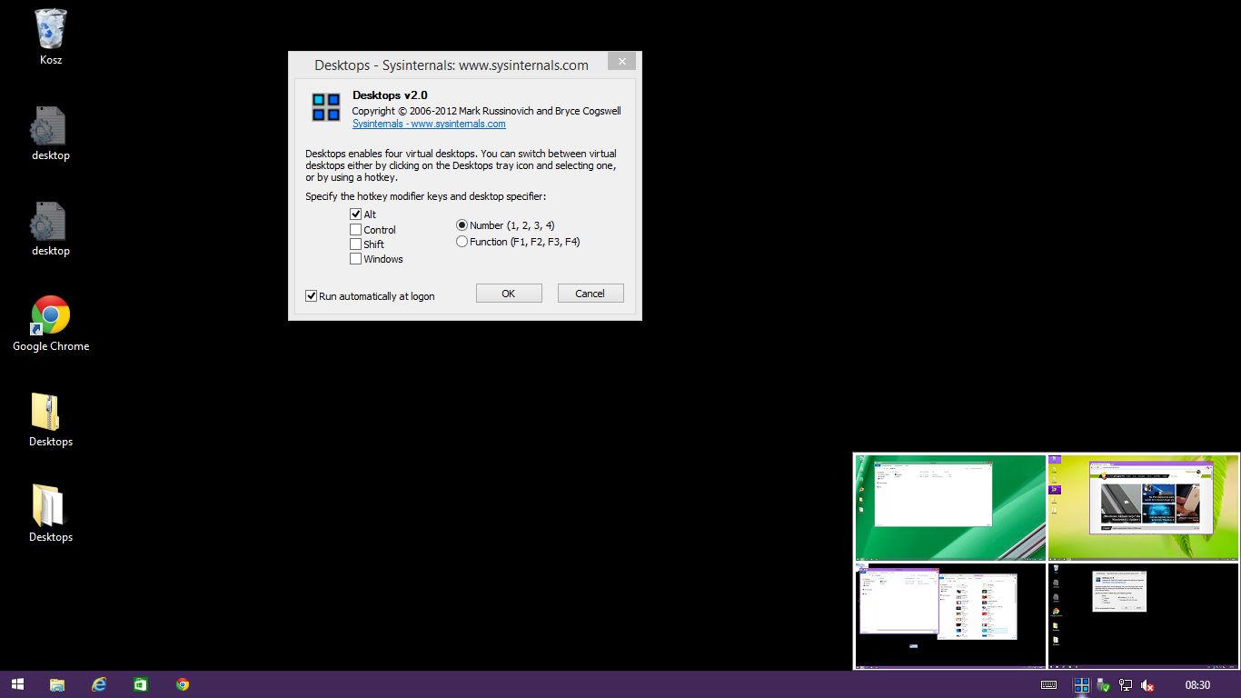Select the Function (F1, F2, F3, F4) option
This screenshot has width=1241, height=698.
click(x=462, y=242)
